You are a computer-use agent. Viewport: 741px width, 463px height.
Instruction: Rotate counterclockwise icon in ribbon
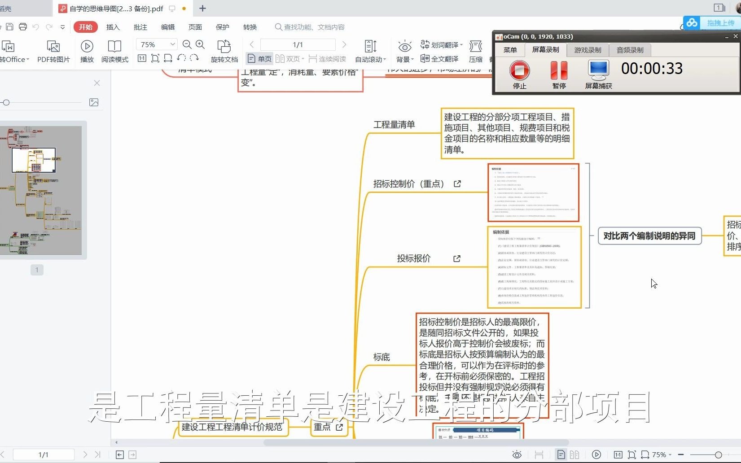coord(181,58)
